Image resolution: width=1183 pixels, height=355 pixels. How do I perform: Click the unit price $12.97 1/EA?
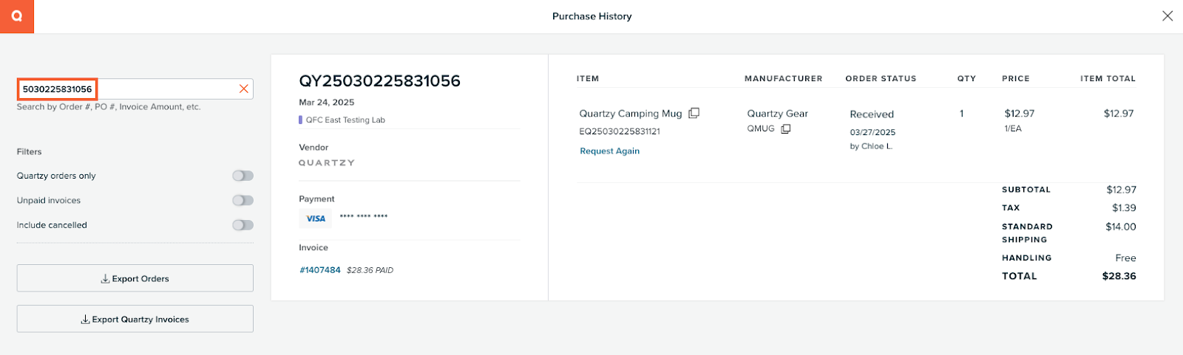pos(1019,120)
